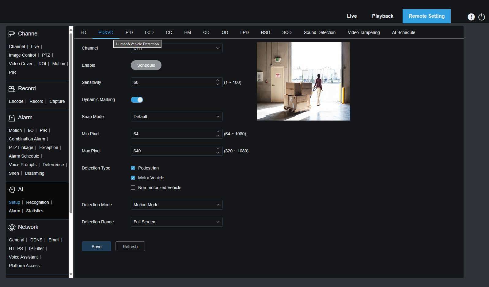Click the Record camera icon in sidebar

[12, 89]
